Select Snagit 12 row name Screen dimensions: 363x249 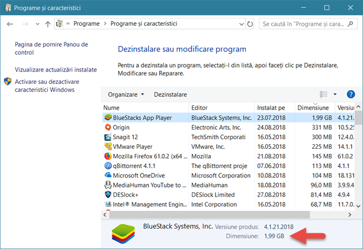(x=125, y=137)
